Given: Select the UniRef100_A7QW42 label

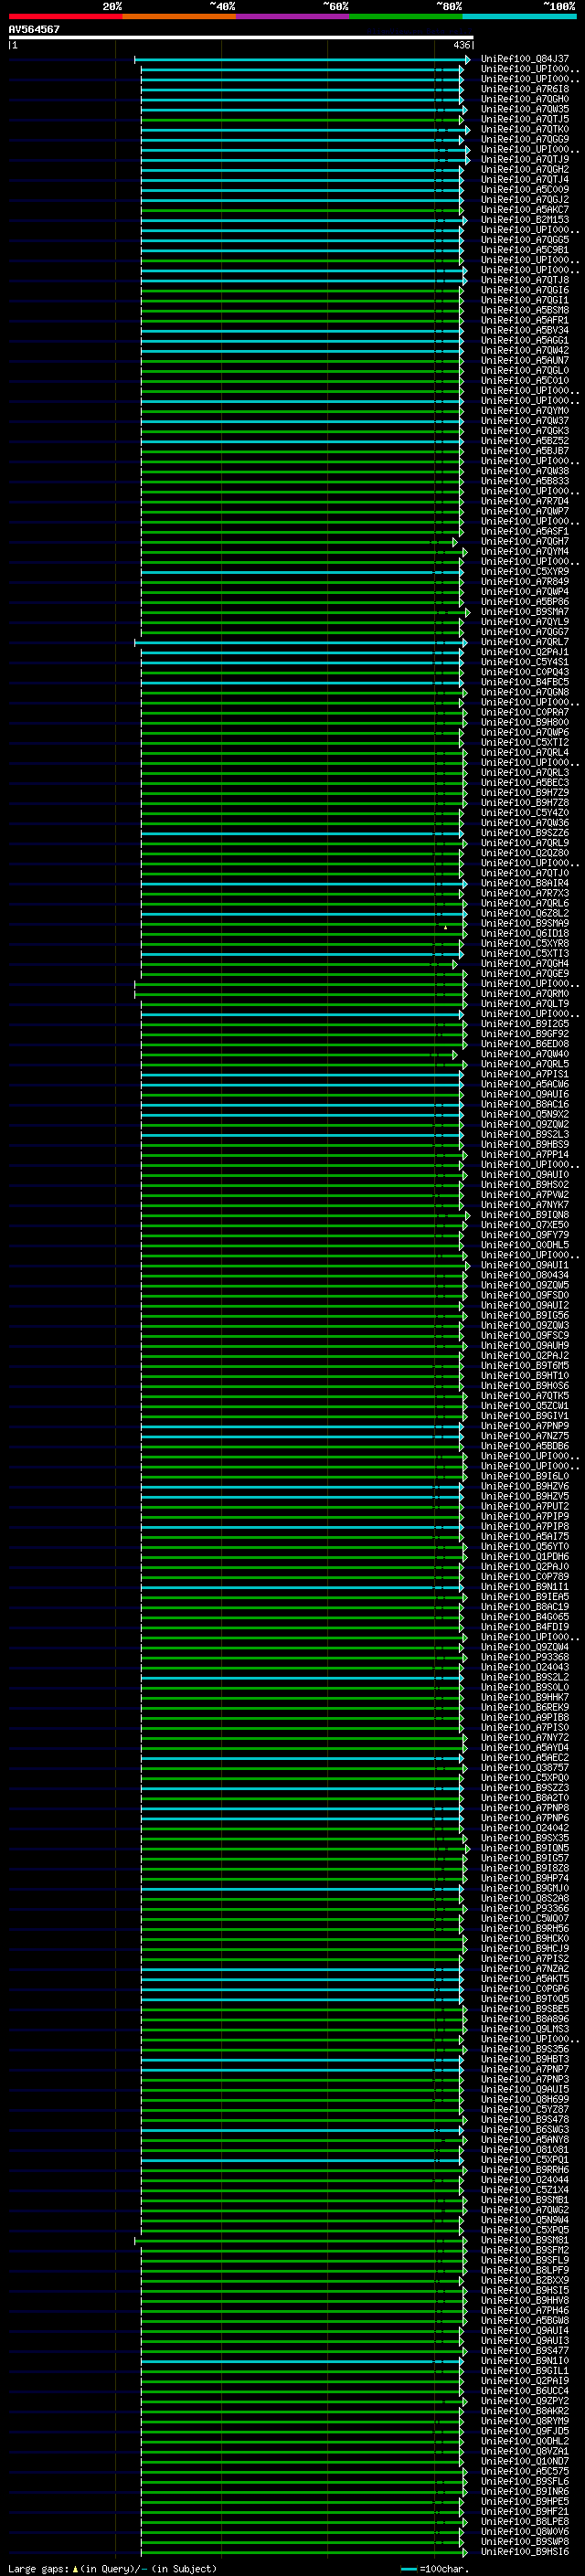Looking at the screenshot, I should (525, 351).
